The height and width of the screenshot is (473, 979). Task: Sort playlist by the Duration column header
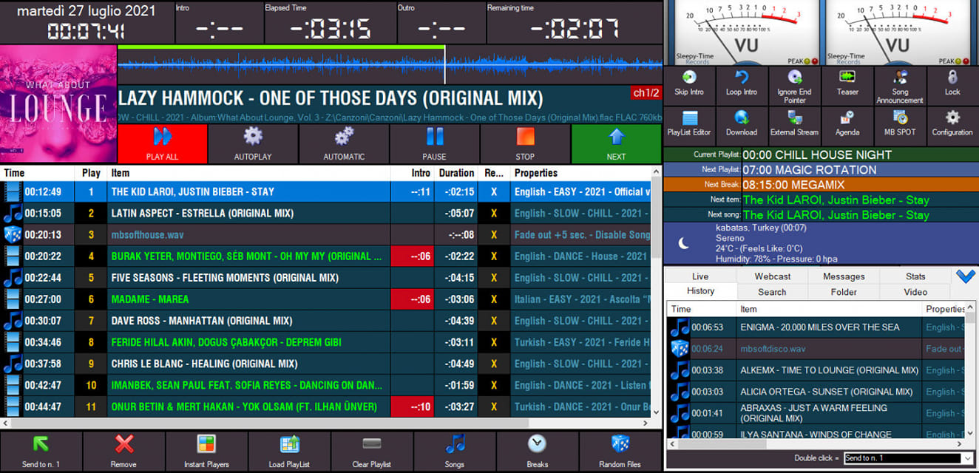[x=456, y=173]
